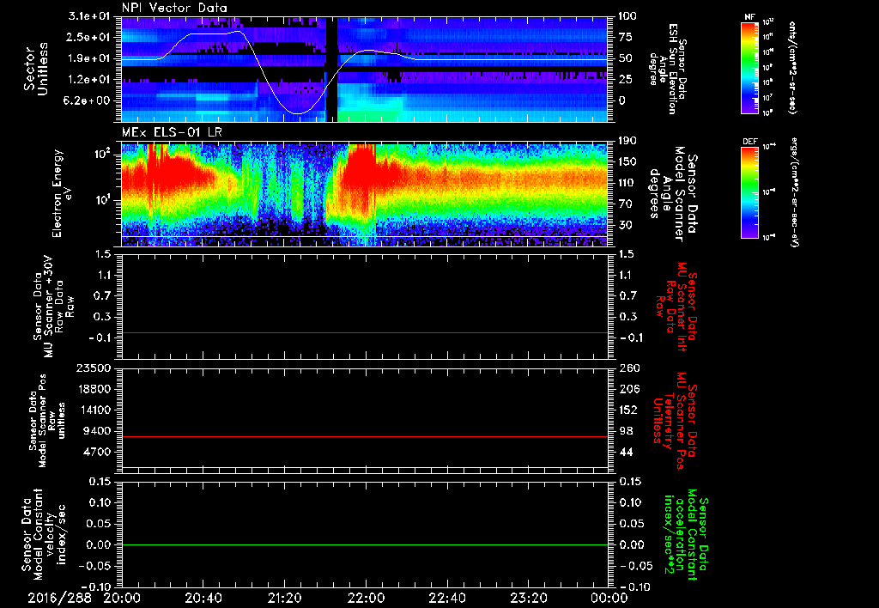Viewport: 879px width, 608px height.
Task: Click the "110" scanner angle tick label
Action: click(627, 183)
